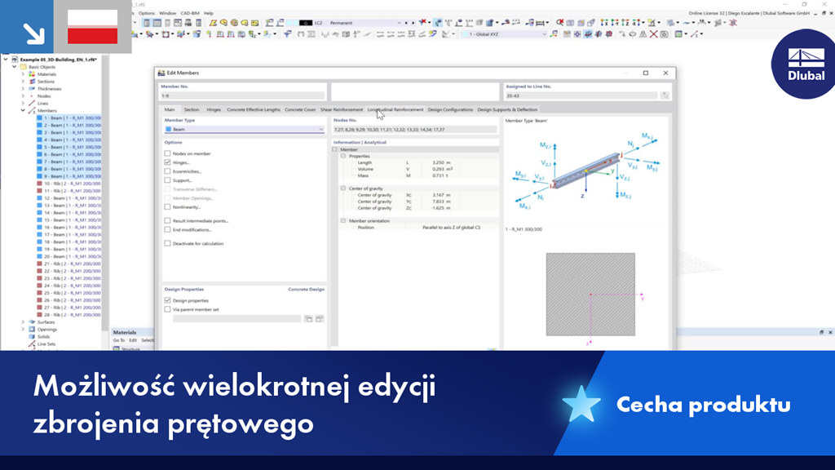The image size is (835, 470).
Task: Click the yellow parallelogram toolbar icon
Action: [213, 23]
